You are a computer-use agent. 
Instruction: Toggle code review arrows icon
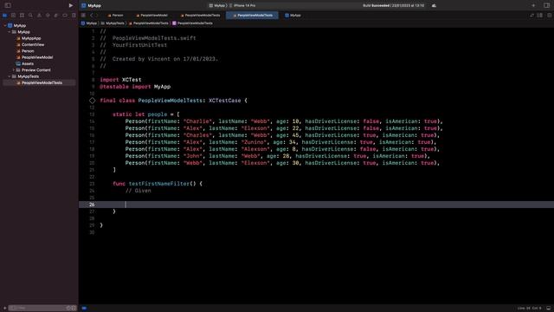pyautogui.click(x=531, y=16)
